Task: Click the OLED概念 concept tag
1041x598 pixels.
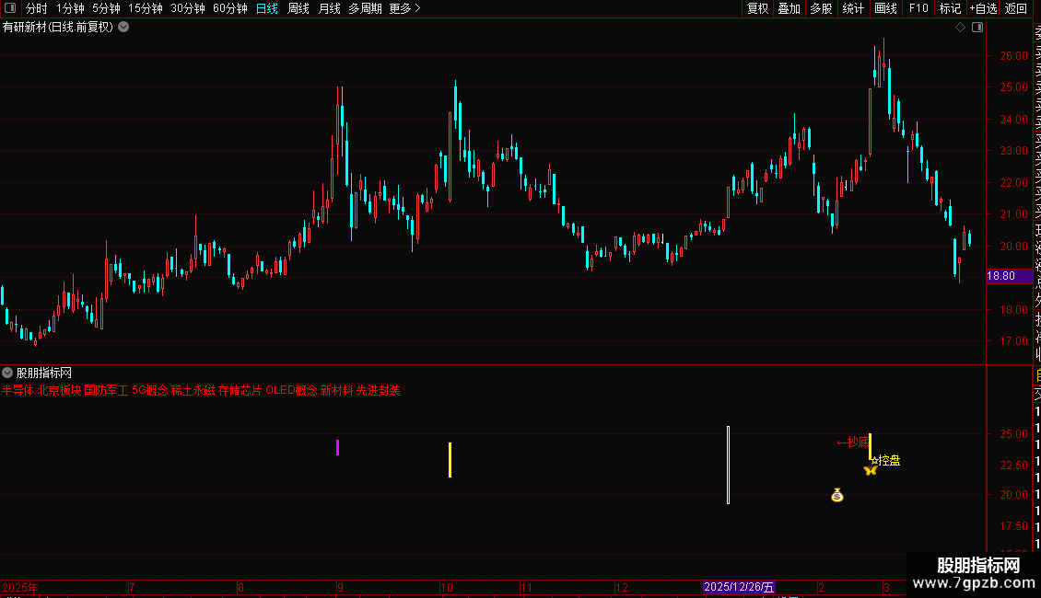Action: [x=291, y=390]
